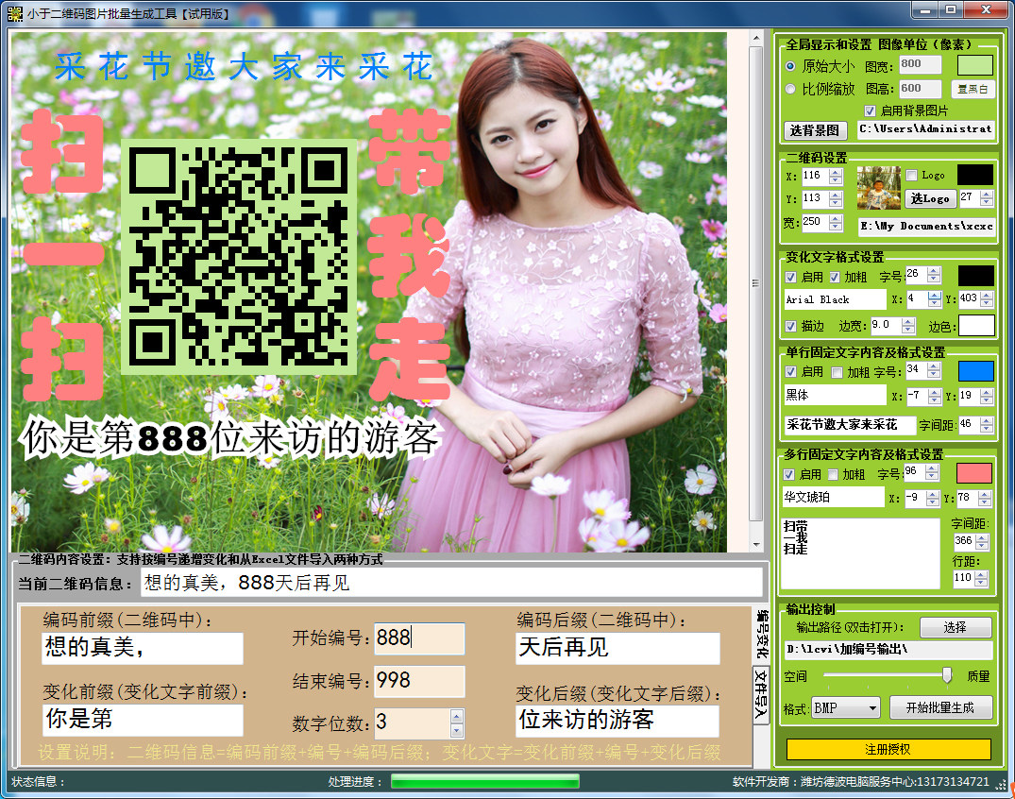
Task: Open the salmon multi-line text color swatch
Action: pyautogui.click(x=974, y=473)
